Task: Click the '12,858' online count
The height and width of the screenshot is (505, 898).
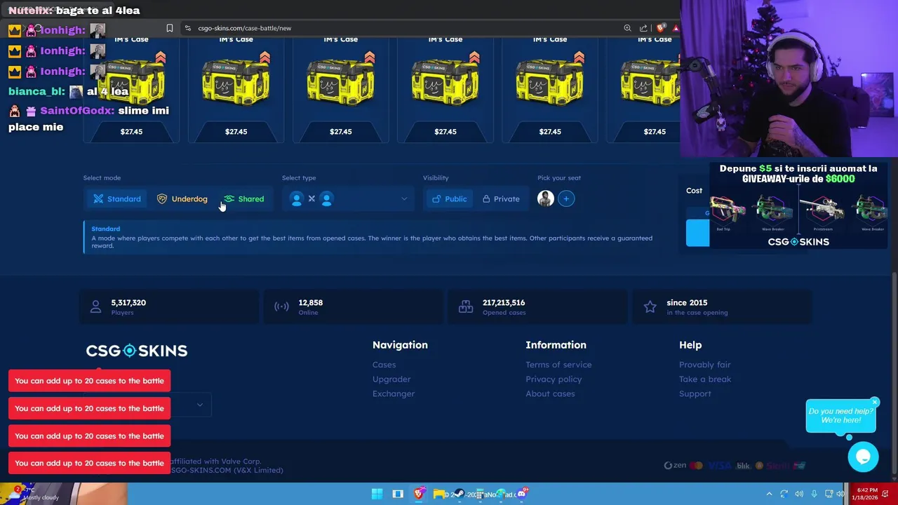Action: [x=311, y=303]
